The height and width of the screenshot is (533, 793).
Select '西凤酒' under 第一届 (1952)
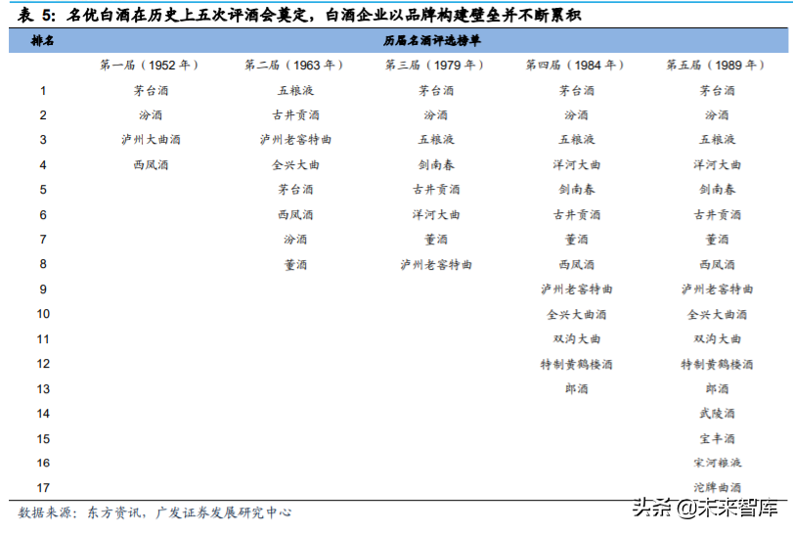coord(151,165)
